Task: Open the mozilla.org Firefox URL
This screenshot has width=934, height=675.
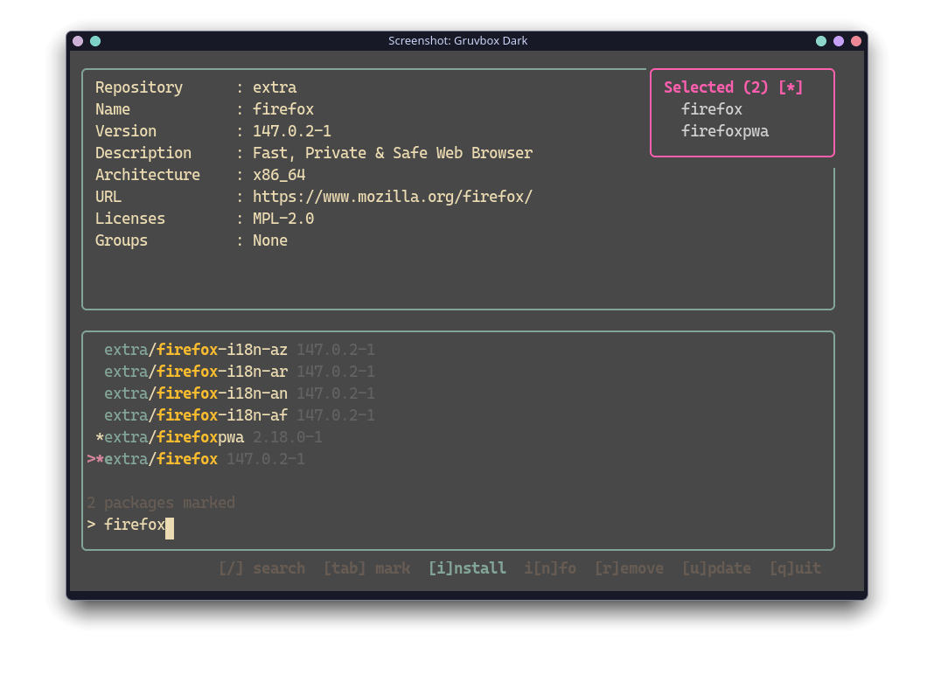Action: point(393,196)
